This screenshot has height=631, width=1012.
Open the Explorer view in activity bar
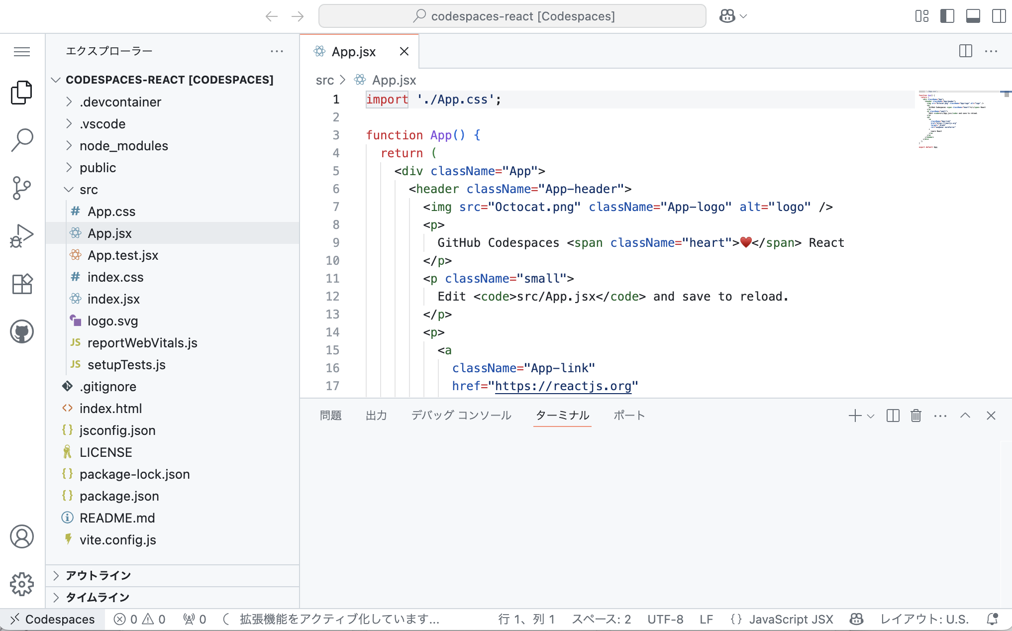click(x=22, y=93)
